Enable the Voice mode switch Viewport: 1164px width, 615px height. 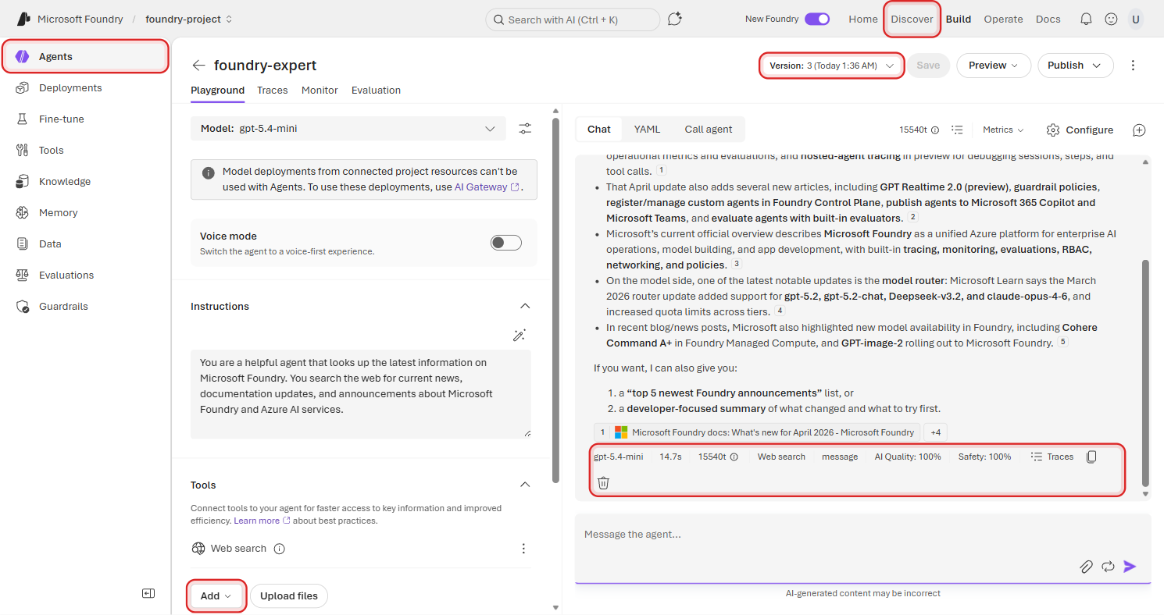(505, 243)
